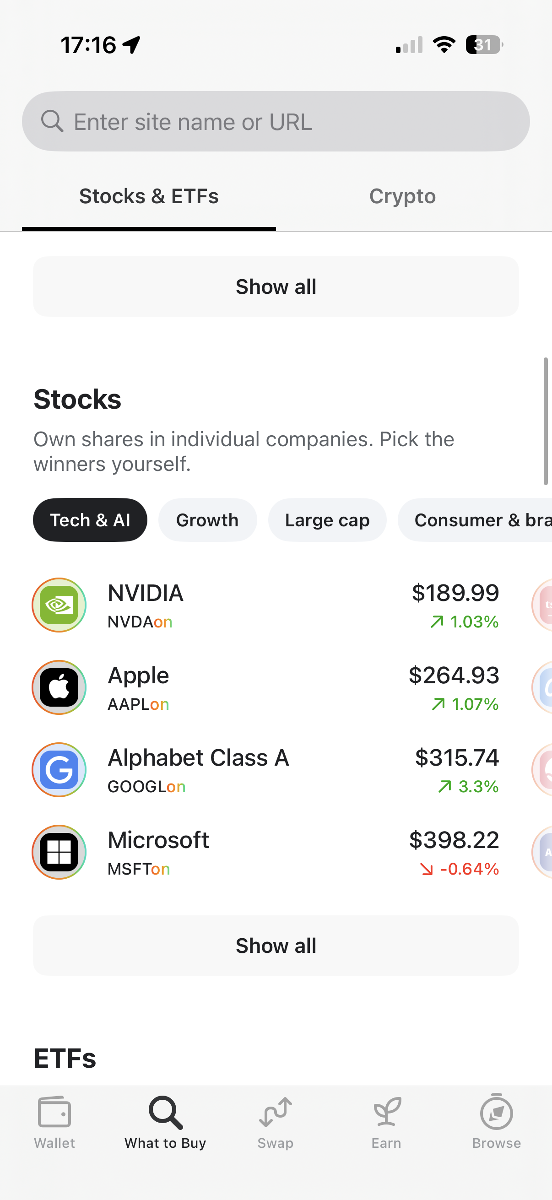The height and width of the screenshot is (1200, 552).
Task: Open the Microsoft $398.22 price row
Action: 453,852
